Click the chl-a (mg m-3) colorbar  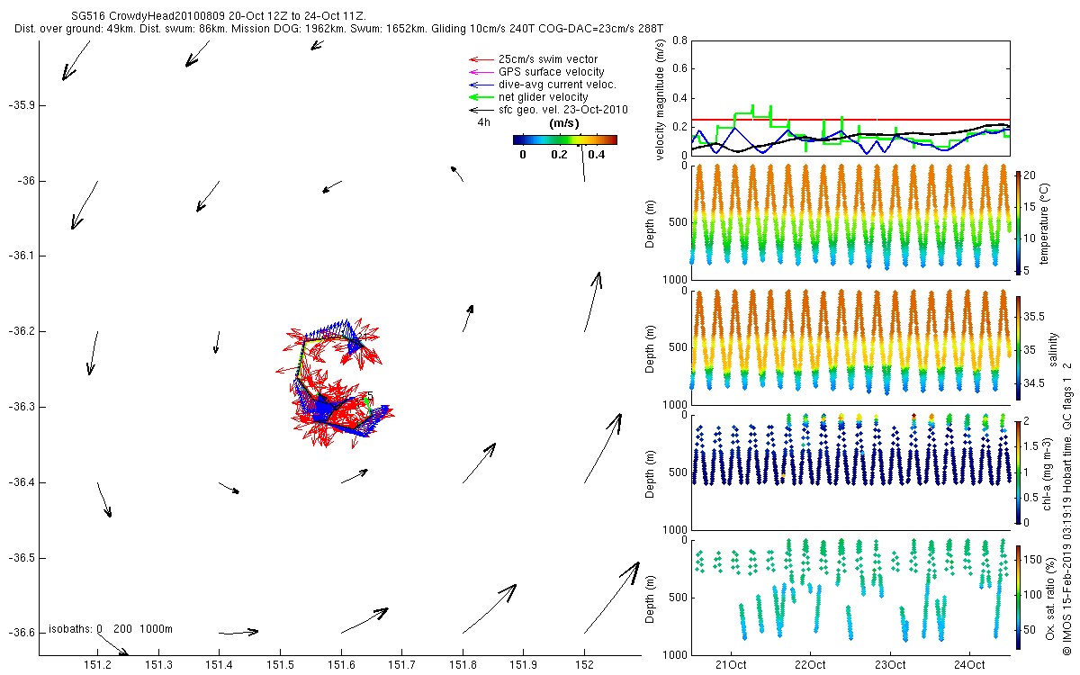tap(1018, 472)
